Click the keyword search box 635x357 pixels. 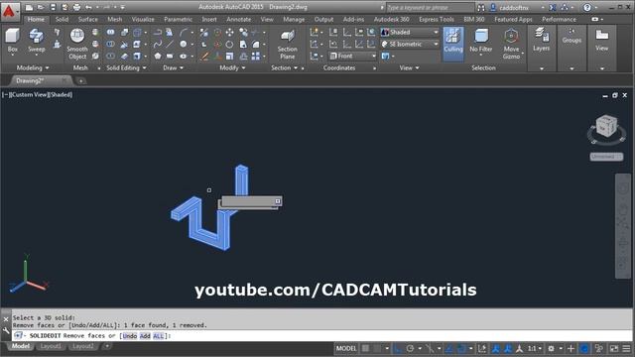(x=430, y=7)
